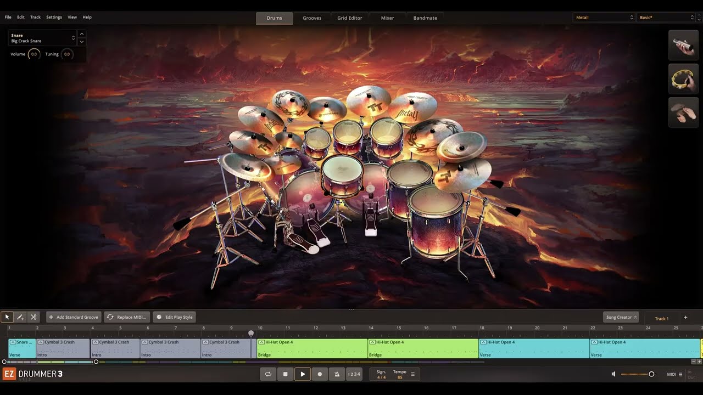Expand Hi-Hat Open 4 clip at bar 22
Screen dimensions: 703x395
tap(594, 342)
